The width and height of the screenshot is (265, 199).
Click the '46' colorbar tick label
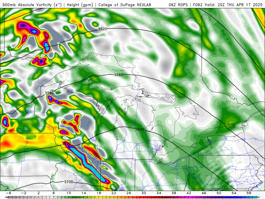point(204,193)
